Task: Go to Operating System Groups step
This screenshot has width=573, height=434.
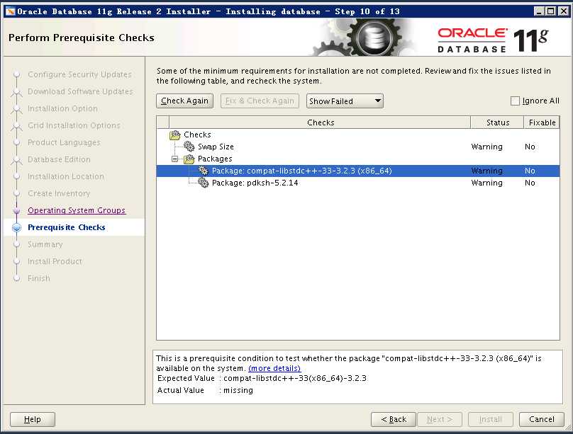Action: (x=77, y=210)
